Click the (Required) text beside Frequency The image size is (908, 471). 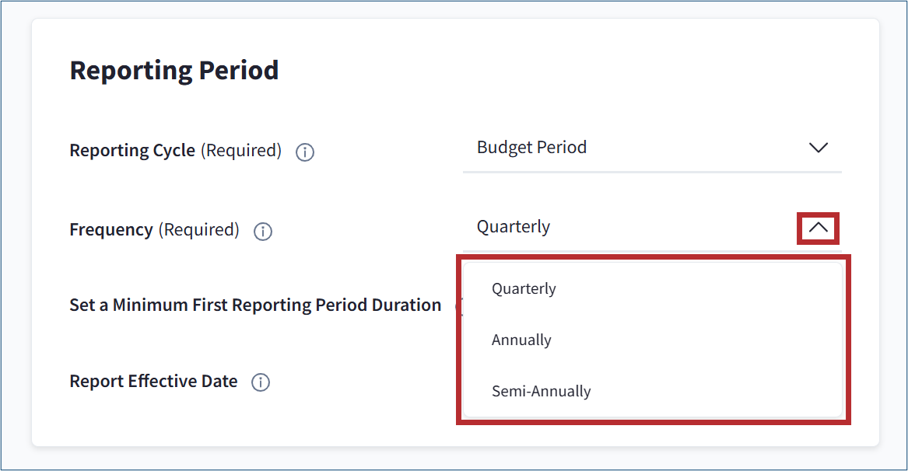(199, 230)
